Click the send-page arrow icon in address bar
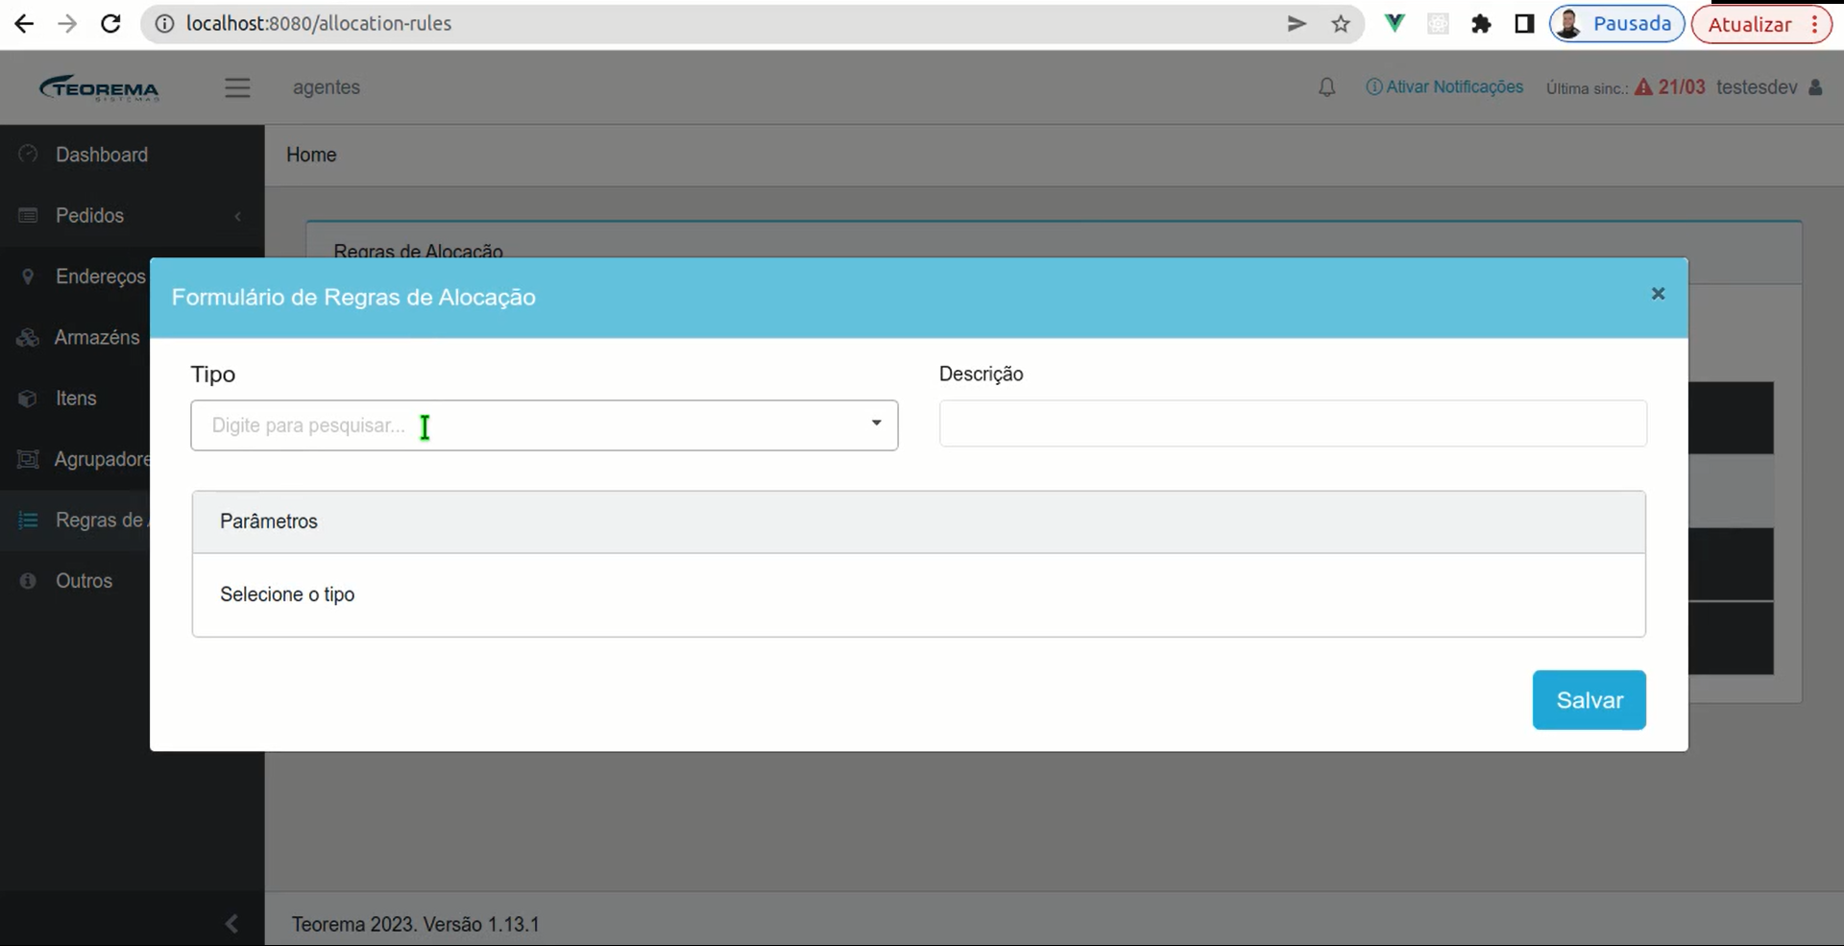Image resolution: width=1844 pixels, height=946 pixels. 1297,24
